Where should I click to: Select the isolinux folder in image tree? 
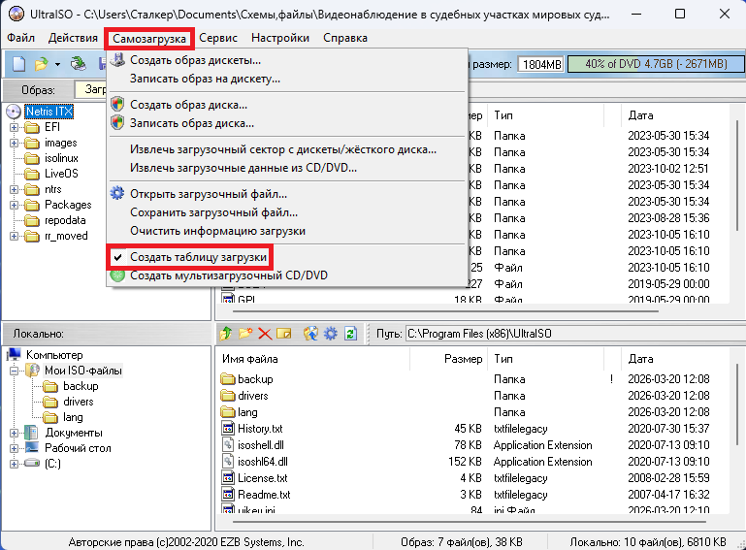(61, 158)
